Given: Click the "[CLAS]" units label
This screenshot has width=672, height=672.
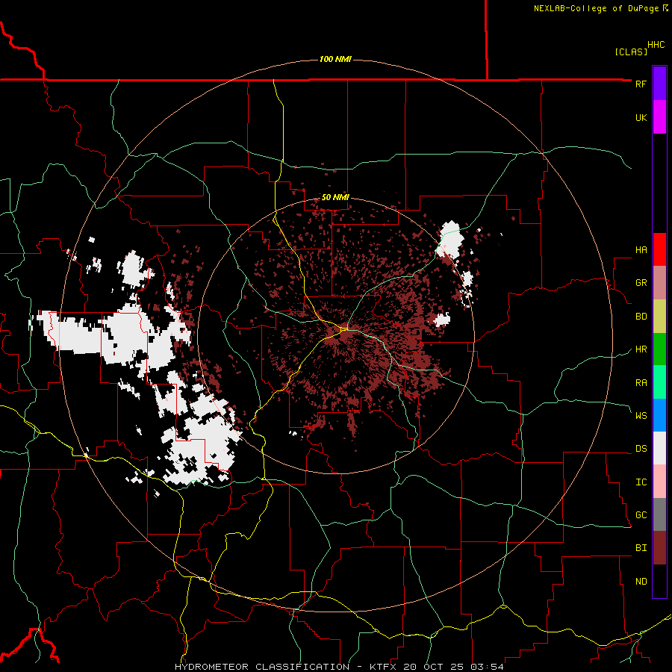Looking at the screenshot, I should click(x=631, y=52).
